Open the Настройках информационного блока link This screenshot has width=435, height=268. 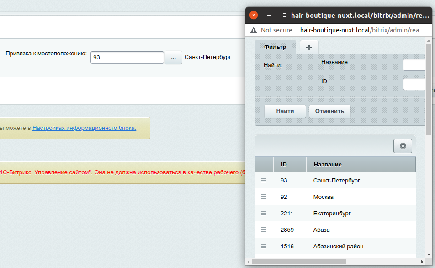click(84, 128)
